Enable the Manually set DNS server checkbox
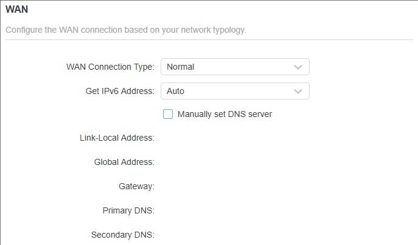The image size is (418, 245). [168, 113]
